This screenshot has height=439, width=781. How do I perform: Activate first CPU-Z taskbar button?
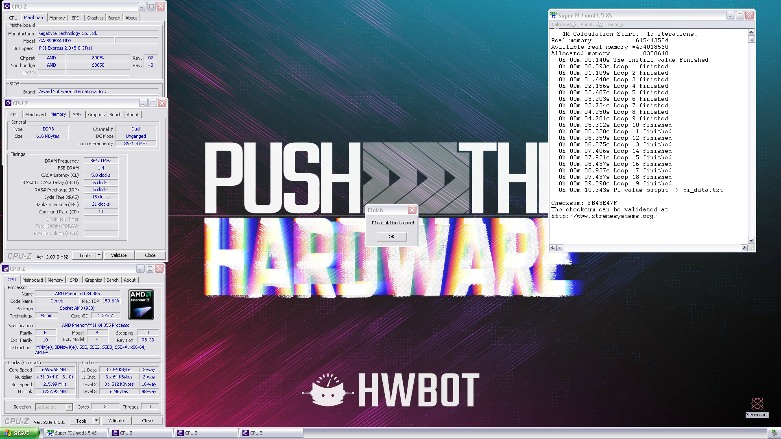pyautogui.click(x=141, y=433)
